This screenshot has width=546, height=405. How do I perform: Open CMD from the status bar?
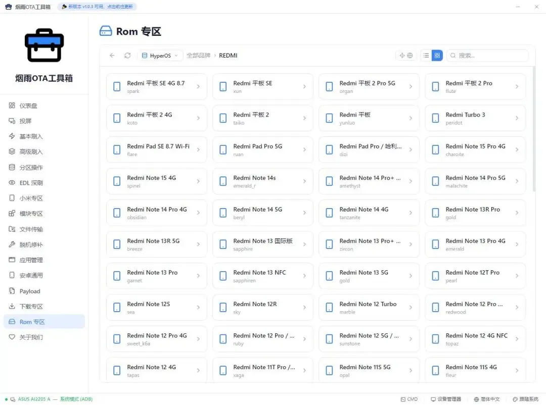(409, 399)
